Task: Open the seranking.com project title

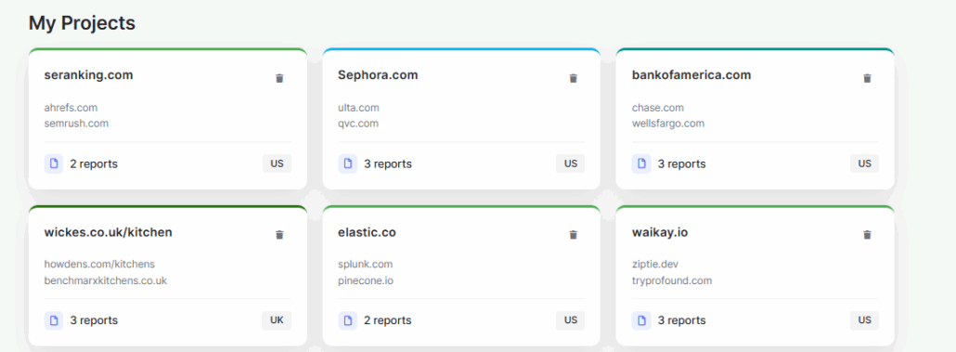Action: pos(88,75)
